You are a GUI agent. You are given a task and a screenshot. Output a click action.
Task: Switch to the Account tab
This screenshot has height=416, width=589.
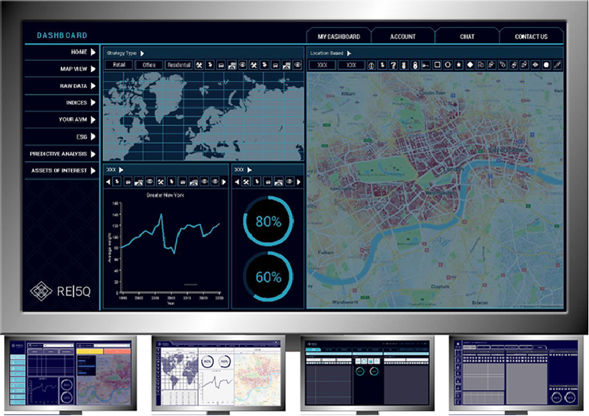click(402, 37)
